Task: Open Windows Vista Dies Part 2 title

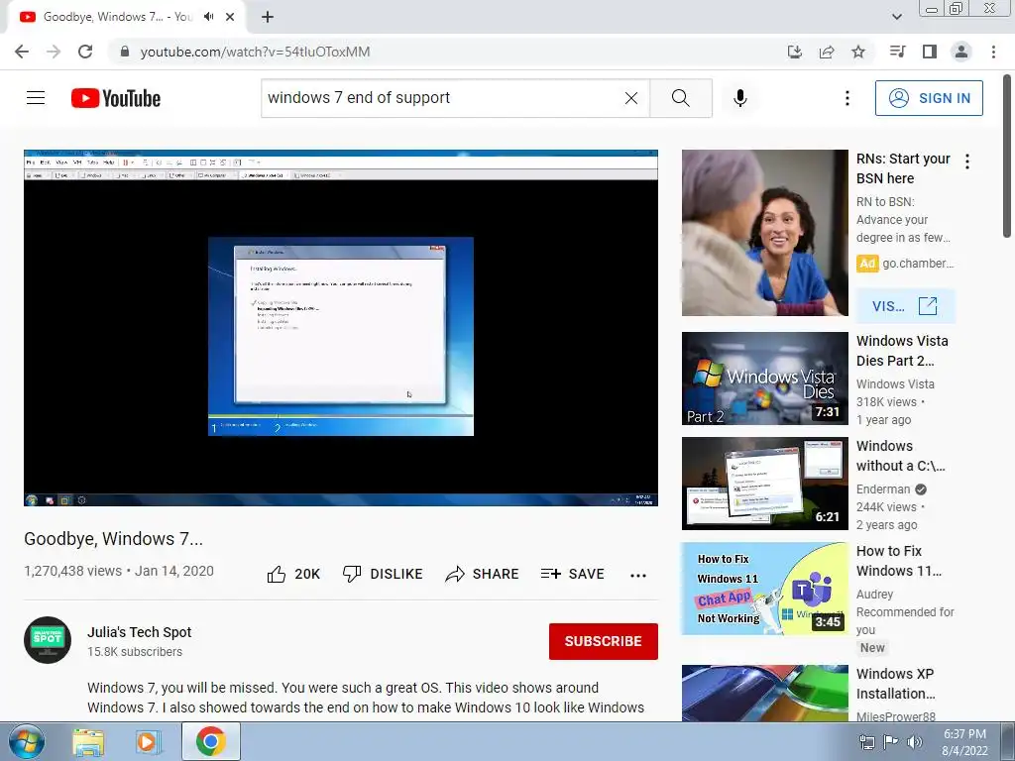Action: click(x=902, y=351)
